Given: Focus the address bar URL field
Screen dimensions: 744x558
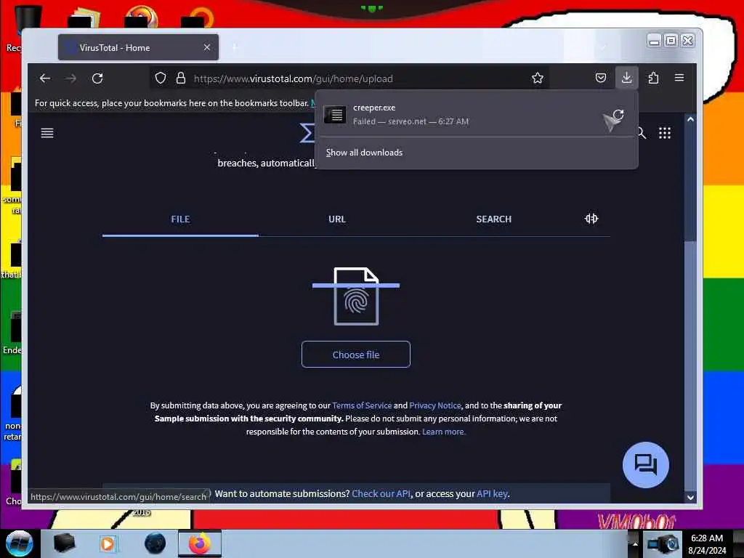Looking at the screenshot, I should tap(351, 78).
